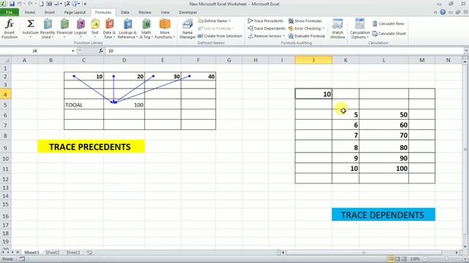Switch to the Review tab
The image size is (469, 263).
(x=145, y=12)
